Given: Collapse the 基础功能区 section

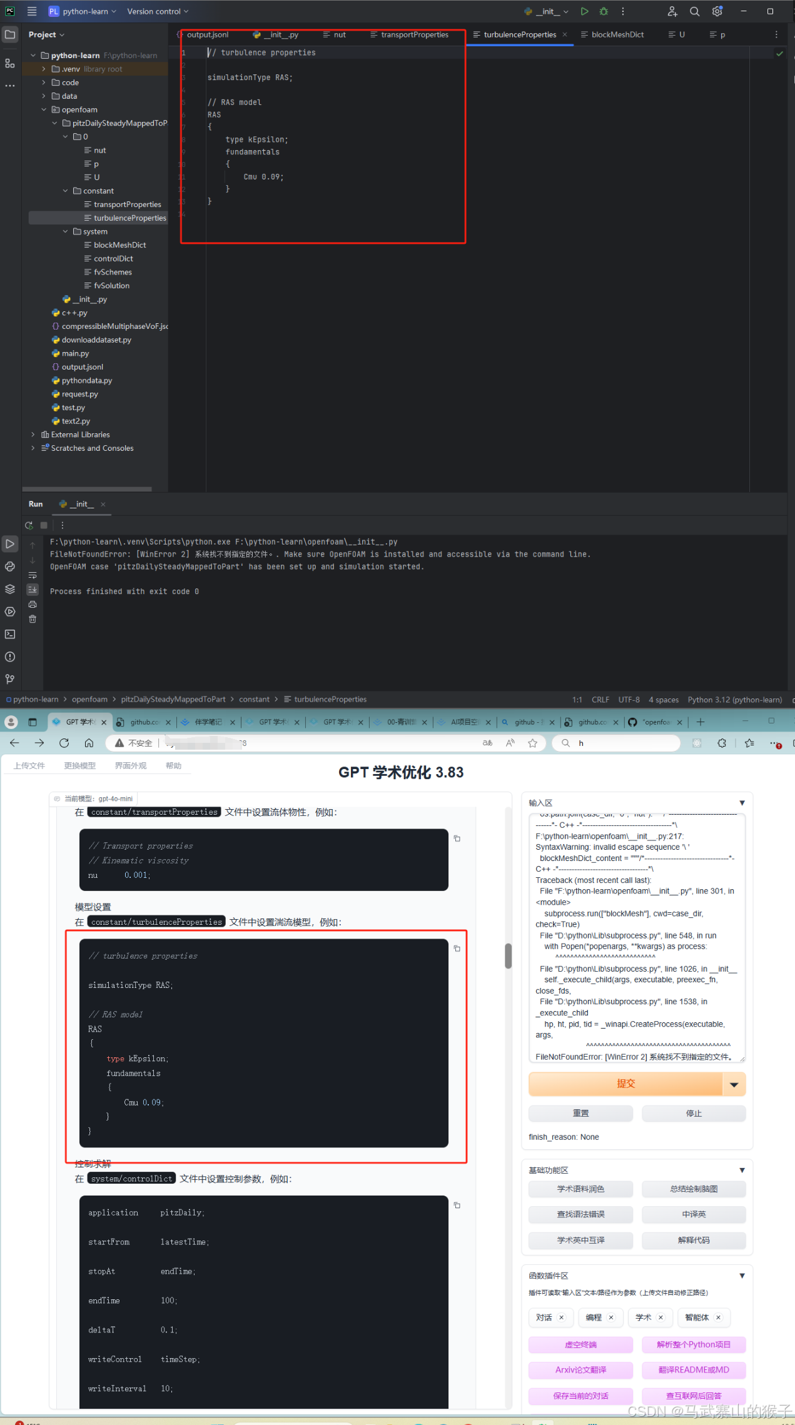Looking at the screenshot, I should pyautogui.click(x=742, y=1170).
